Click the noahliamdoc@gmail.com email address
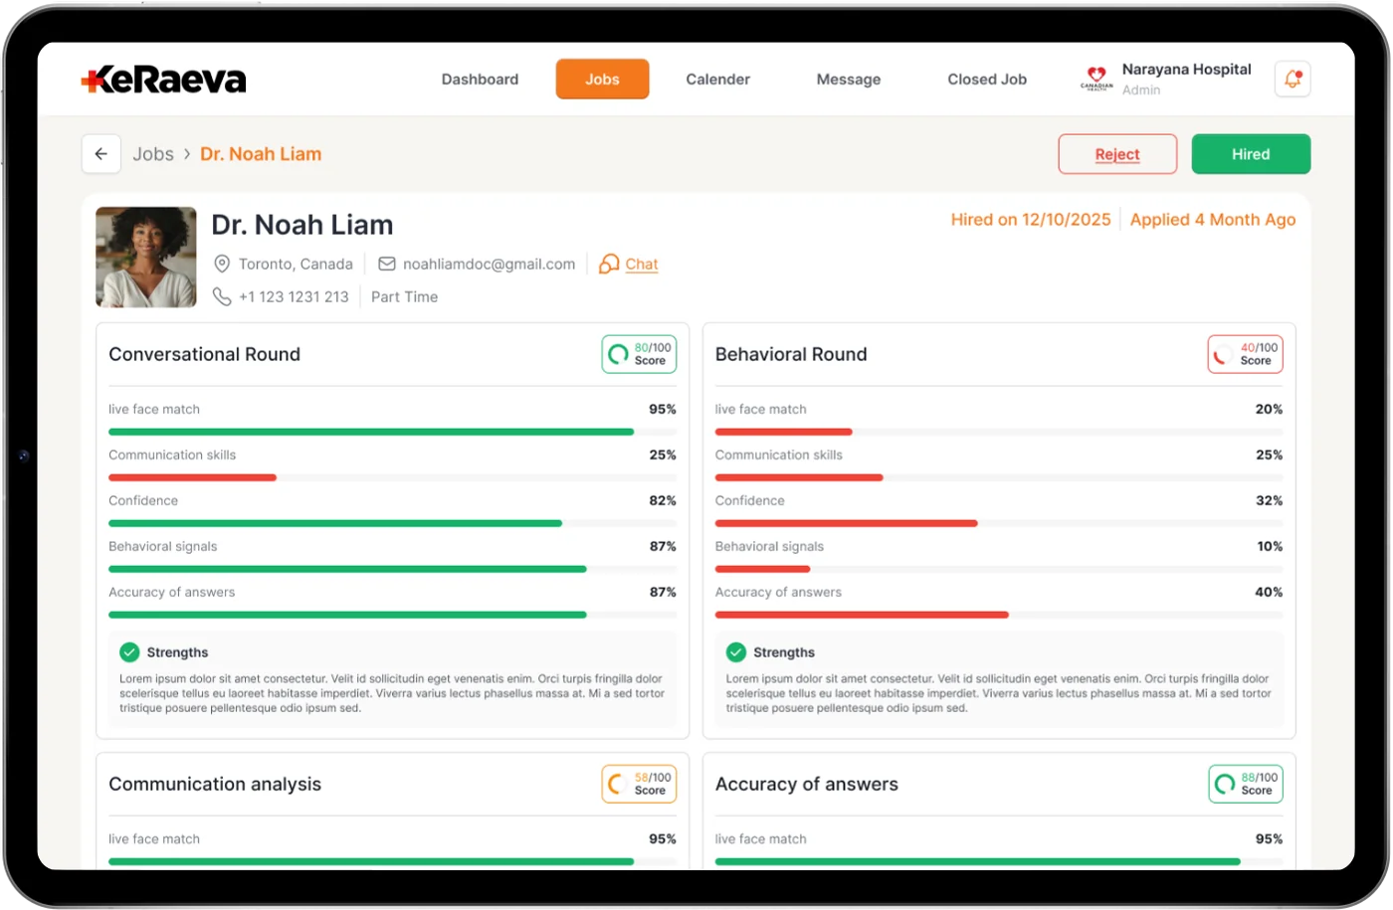This screenshot has width=1393, height=910. (x=489, y=265)
